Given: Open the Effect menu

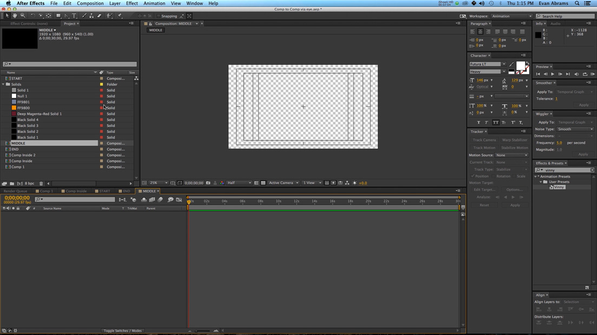Looking at the screenshot, I should [x=132, y=3].
